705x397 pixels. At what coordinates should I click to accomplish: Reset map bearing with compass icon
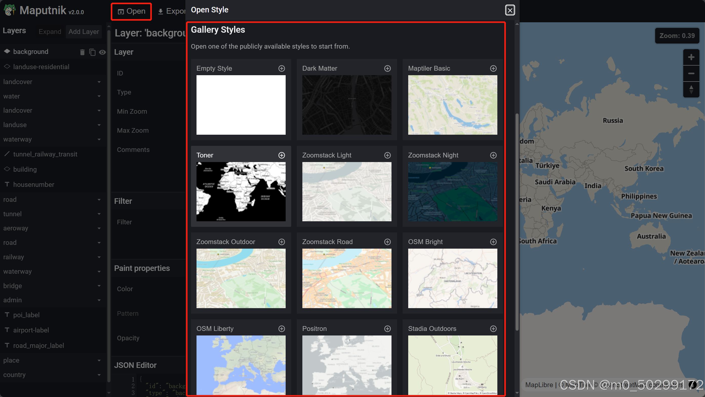[691, 89]
